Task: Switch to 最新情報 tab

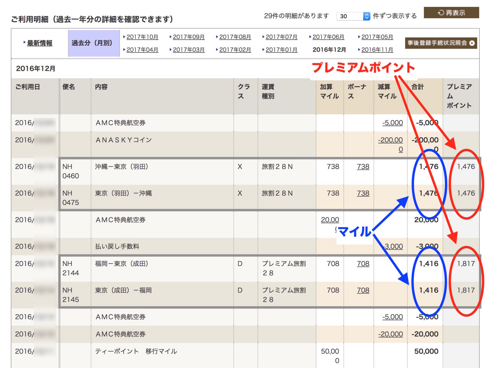Action: click(39, 43)
